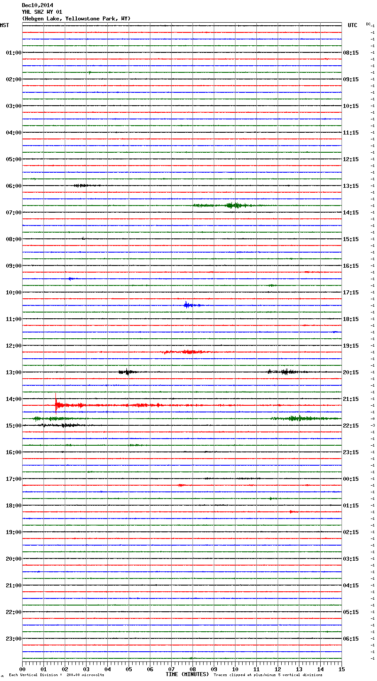Screen dimensions: 377x681
Task: Select the 22:00 MST time label
Action: click(14, 612)
